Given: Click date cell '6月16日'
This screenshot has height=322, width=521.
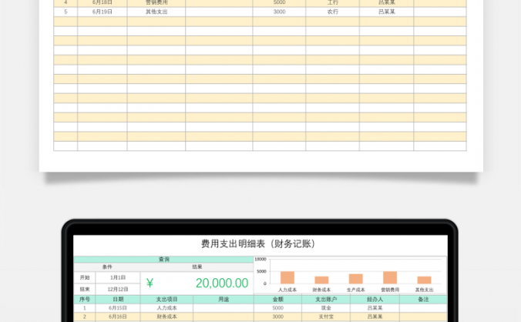Looking at the screenshot, I should tap(118, 317).
